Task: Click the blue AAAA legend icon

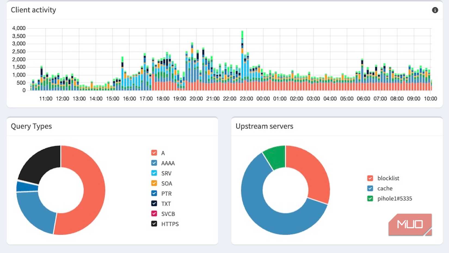Action: pyautogui.click(x=154, y=163)
